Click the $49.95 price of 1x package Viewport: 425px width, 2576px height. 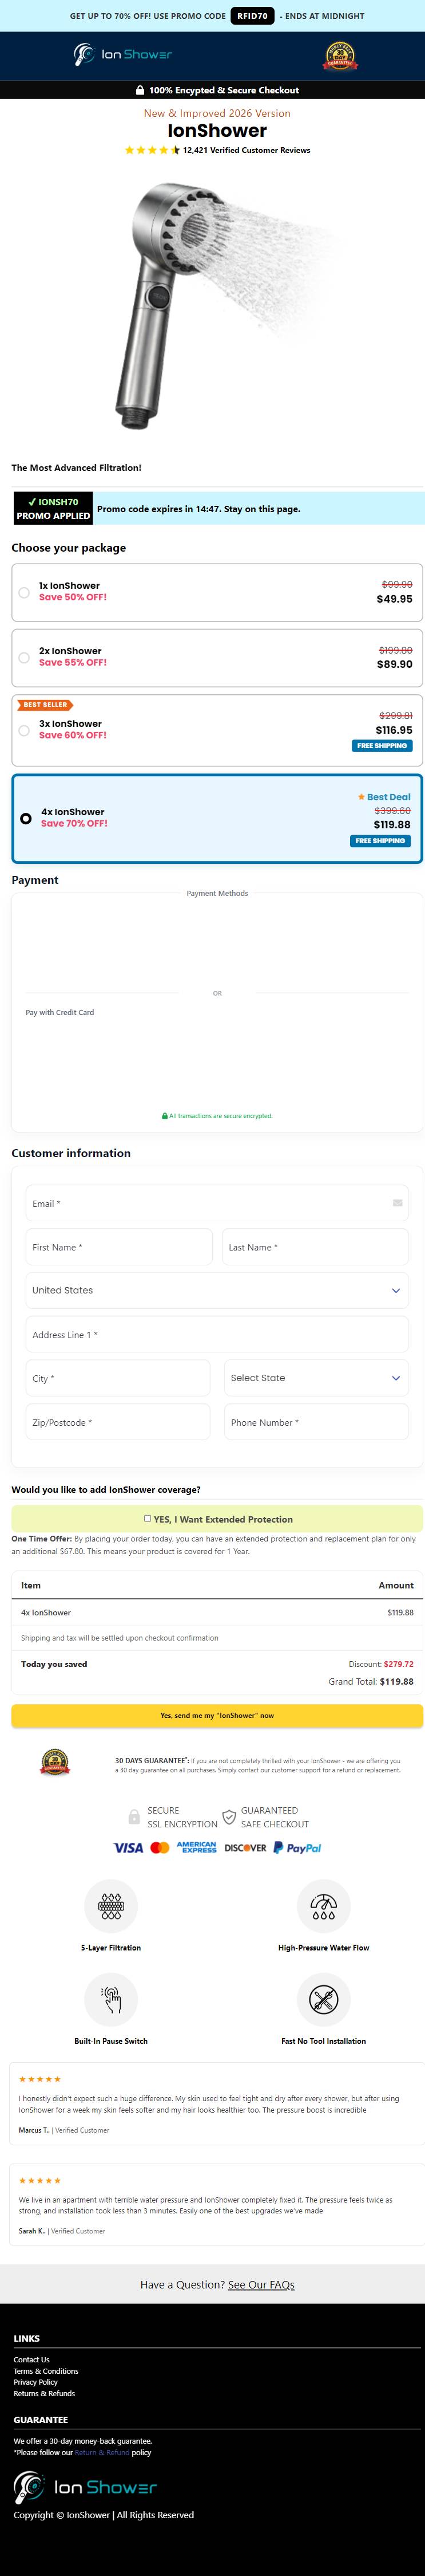pos(394,599)
